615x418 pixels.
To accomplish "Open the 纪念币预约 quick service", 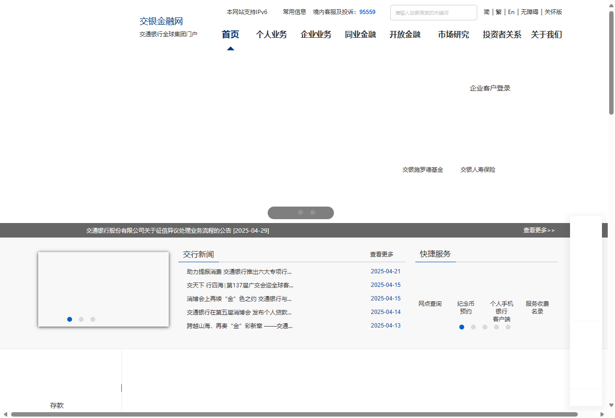I will click(x=466, y=307).
